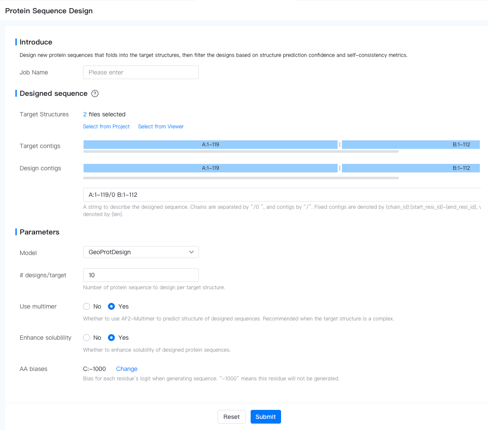Select the B:1-112 segment in Design contigs
This screenshot has height=430, width=488.
click(x=410, y=168)
